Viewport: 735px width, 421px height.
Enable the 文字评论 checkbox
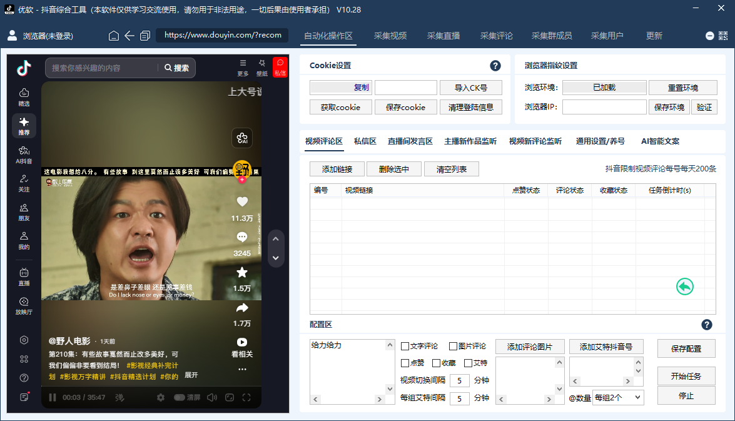point(404,345)
